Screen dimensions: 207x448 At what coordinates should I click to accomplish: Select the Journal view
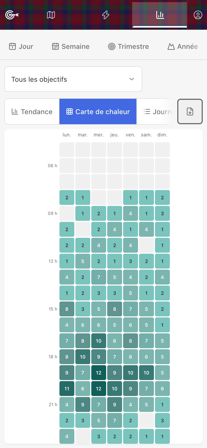157,112
